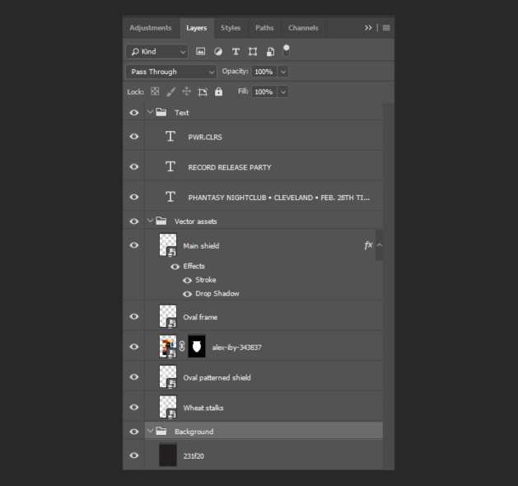Click the lock all padlock icon
This screenshot has width=518, height=486.
tap(219, 91)
